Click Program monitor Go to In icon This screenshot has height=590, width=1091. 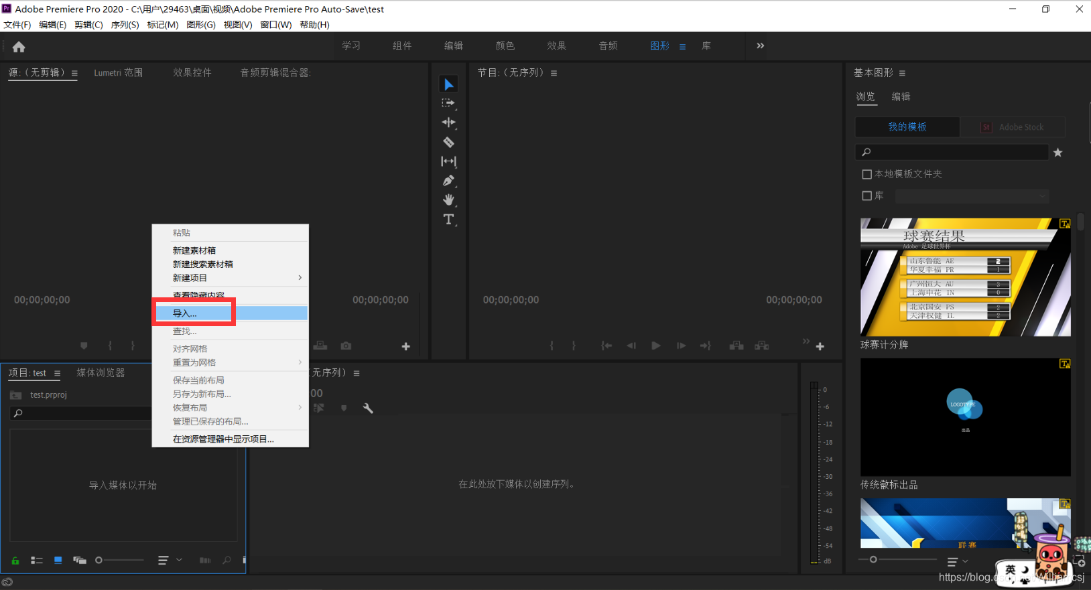pyautogui.click(x=606, y=346)
